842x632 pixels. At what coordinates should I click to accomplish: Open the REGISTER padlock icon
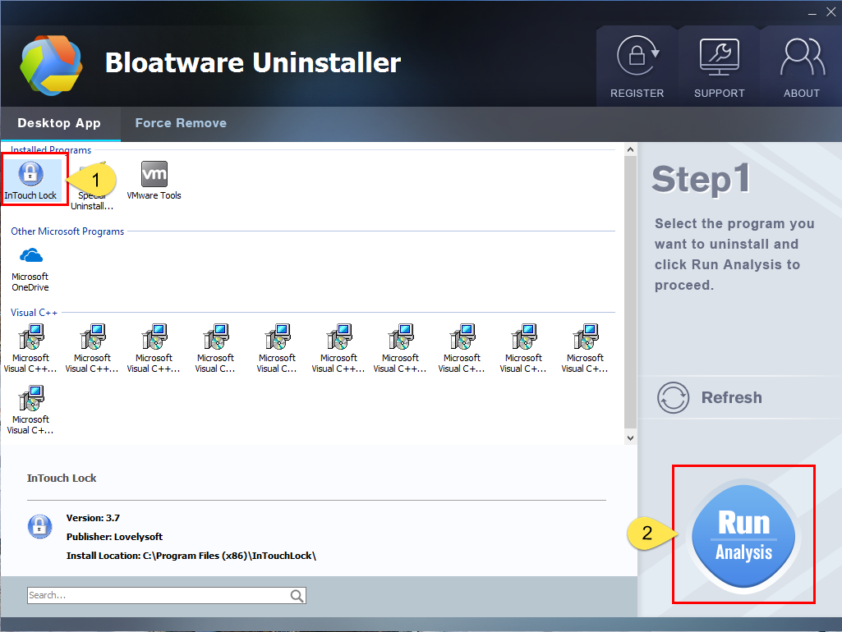(637, 56)
